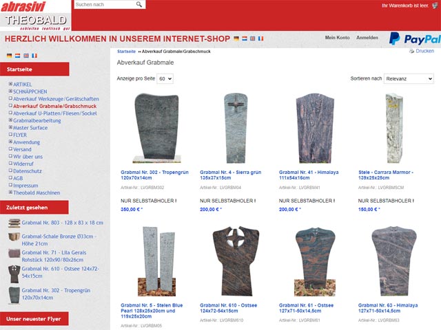Open Anzeige pro Seite dropdown
Image resolution: width=441 pixels, height=330 pixels.
tap(165, 79)
